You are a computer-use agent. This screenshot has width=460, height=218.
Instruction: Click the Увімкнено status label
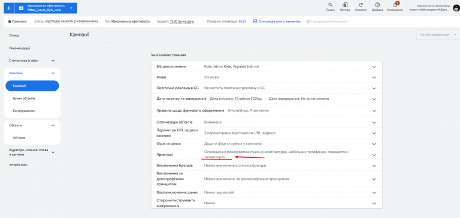coord(19,22)
